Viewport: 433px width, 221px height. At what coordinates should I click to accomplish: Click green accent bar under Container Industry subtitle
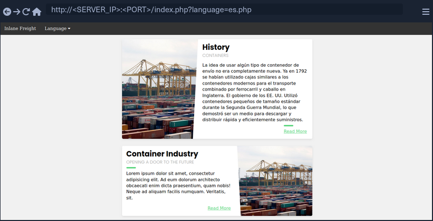[131, 168]
